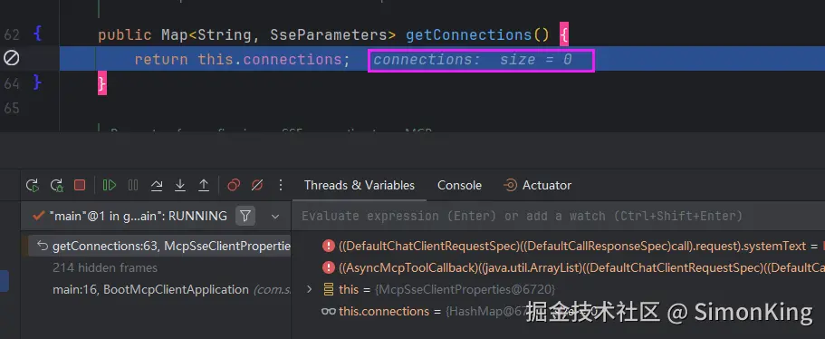Click the Step Into down-arrow icon
This screenshot has width=825, height=339.
point(180,185)
